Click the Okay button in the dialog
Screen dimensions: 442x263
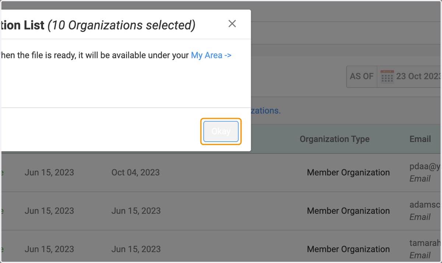pos(221,131)
